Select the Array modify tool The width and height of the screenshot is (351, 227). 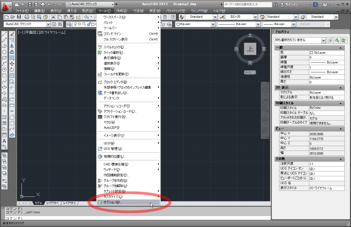12,58
